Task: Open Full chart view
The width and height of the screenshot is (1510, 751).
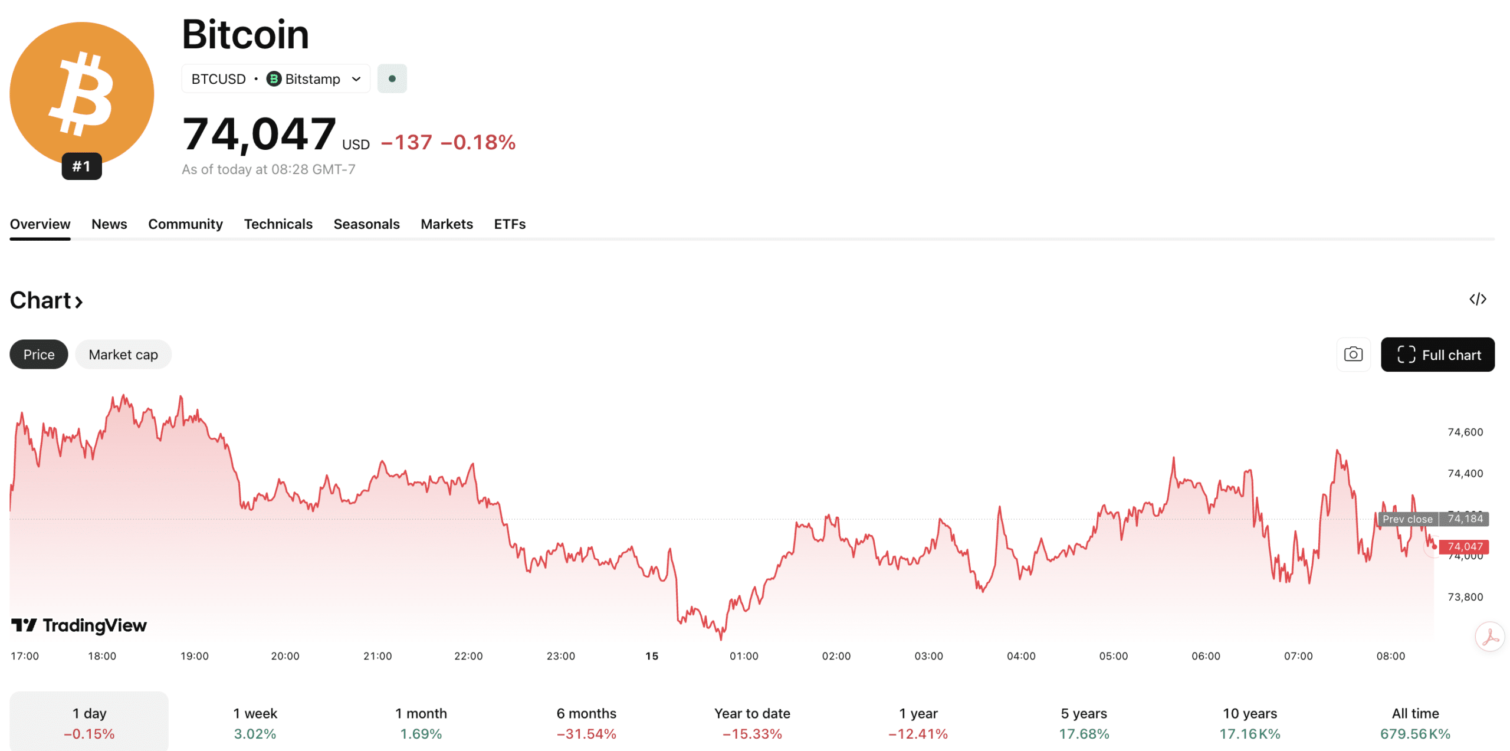Action: point(1437,355)
